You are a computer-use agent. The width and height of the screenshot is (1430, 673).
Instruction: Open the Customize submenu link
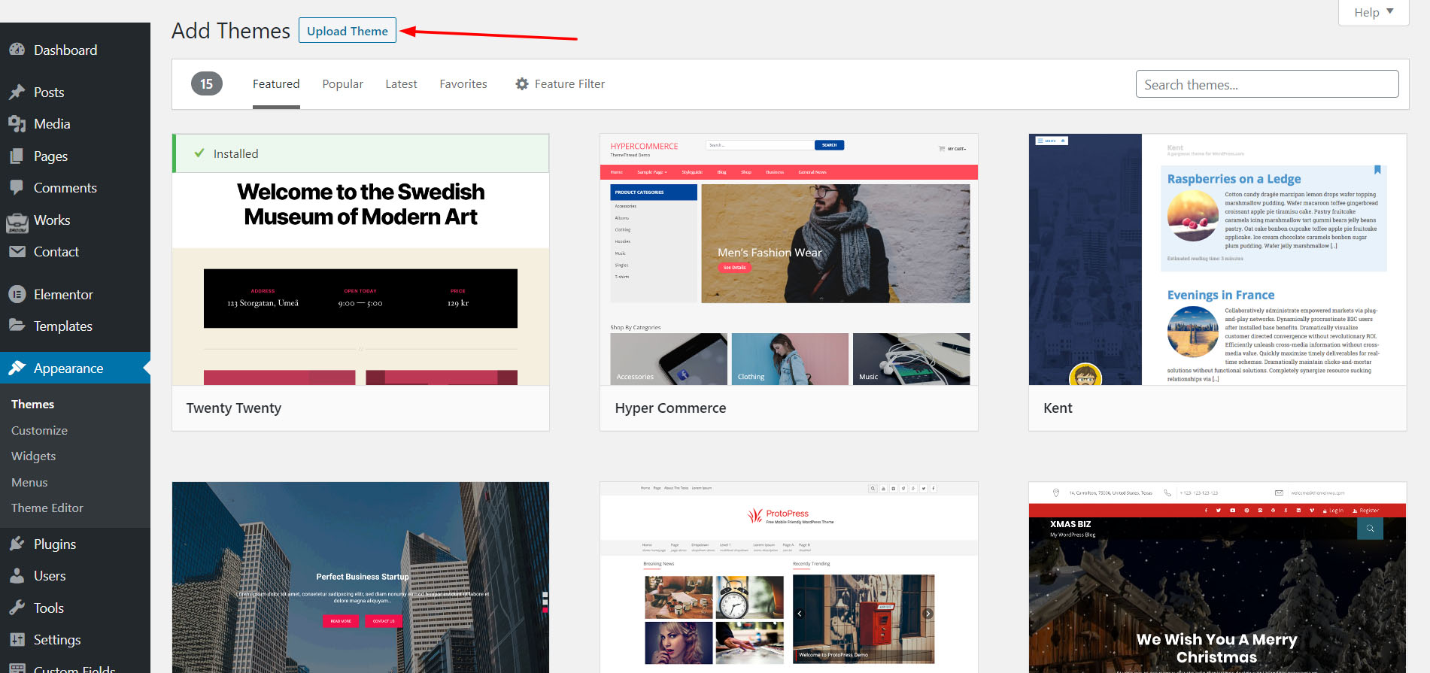pos(39,430)
